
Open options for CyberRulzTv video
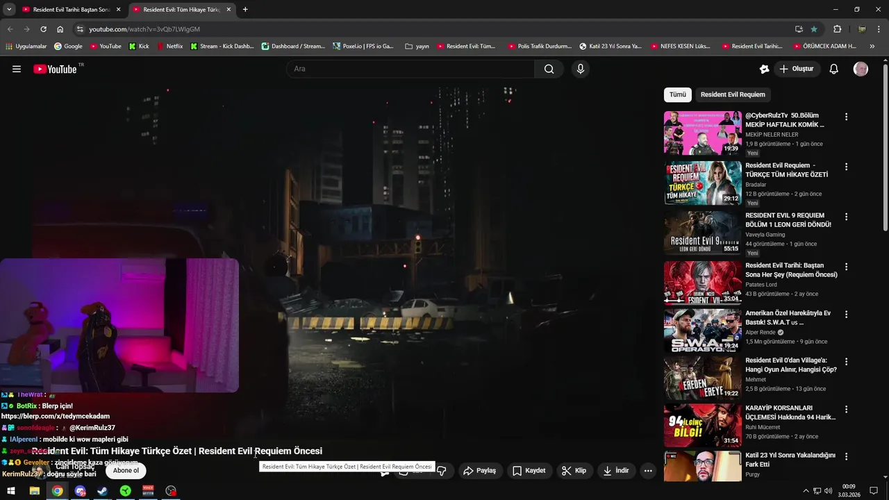tap(846, 117)
